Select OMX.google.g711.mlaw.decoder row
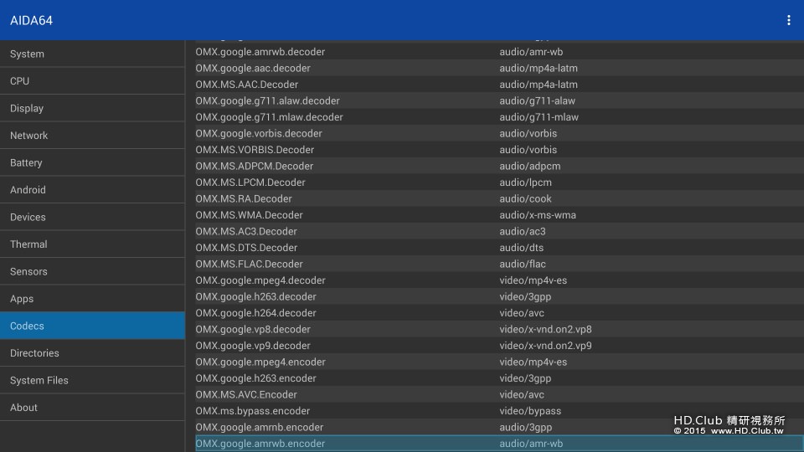This screenshot has height=452, width=804. [x=499, y=117]
